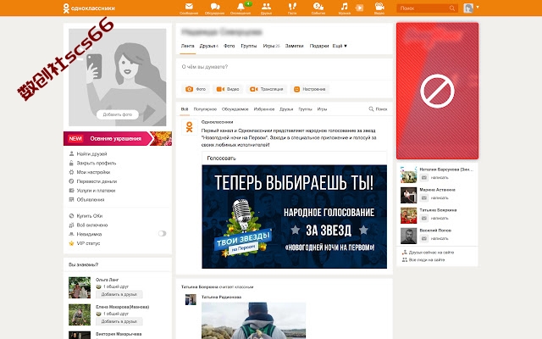Toggle the Невидимка switch
This screenshot has height=339, width=542.
pyautogui.click(x=162, y=234)
